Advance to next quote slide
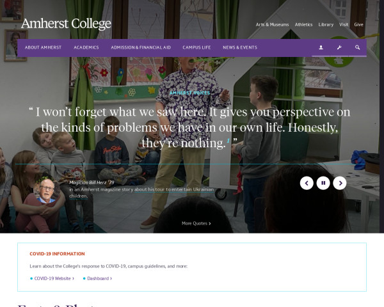Screen dimensions: 384x307 (340, 183)
